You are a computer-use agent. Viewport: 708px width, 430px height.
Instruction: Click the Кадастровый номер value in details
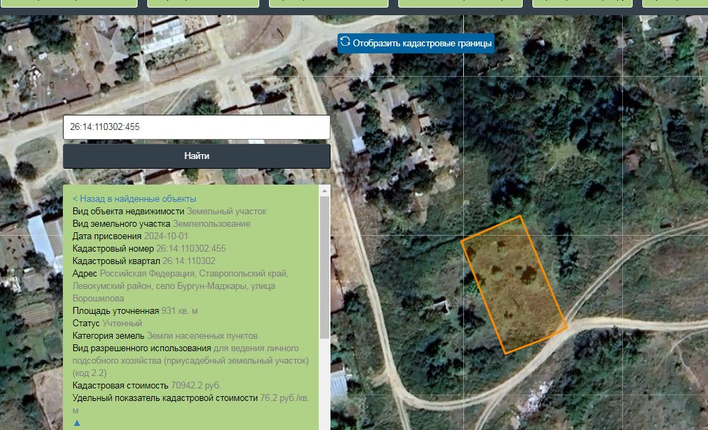(x=191, y=248)
